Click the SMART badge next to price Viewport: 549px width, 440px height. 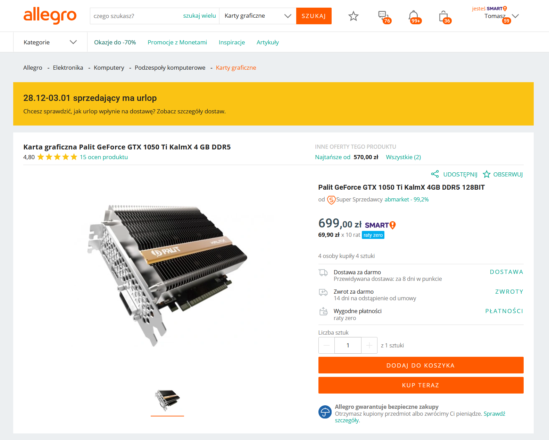pos(380,225)
